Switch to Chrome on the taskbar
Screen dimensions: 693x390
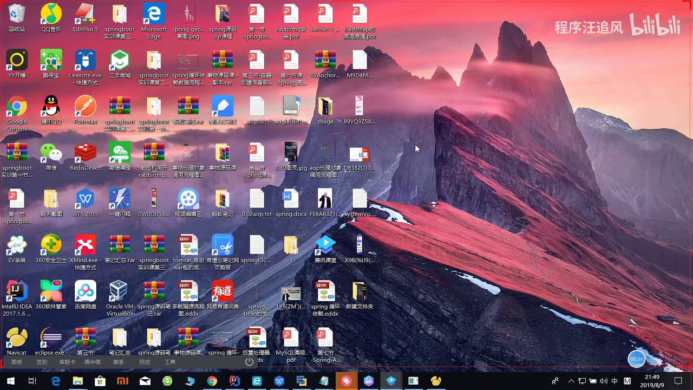coord(212,381)
